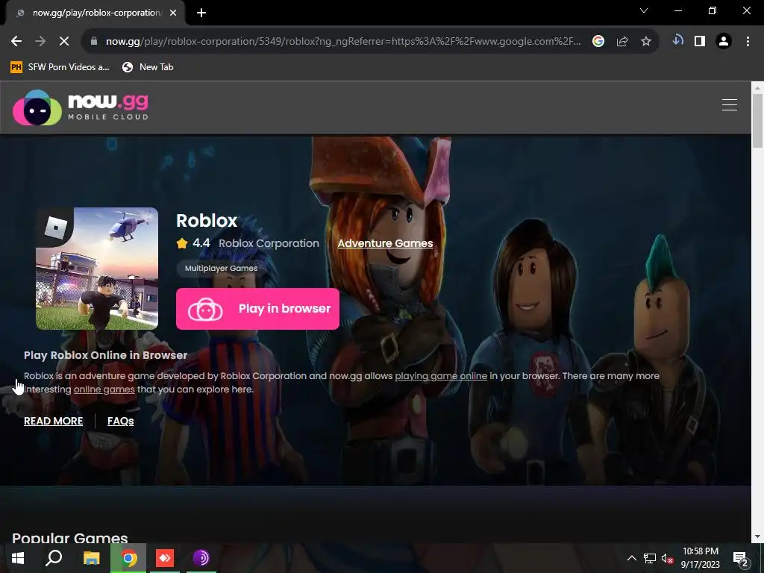Click the page vertical scrollbar thumb
This screenshot has height=573, width=764.
[757, 120]
